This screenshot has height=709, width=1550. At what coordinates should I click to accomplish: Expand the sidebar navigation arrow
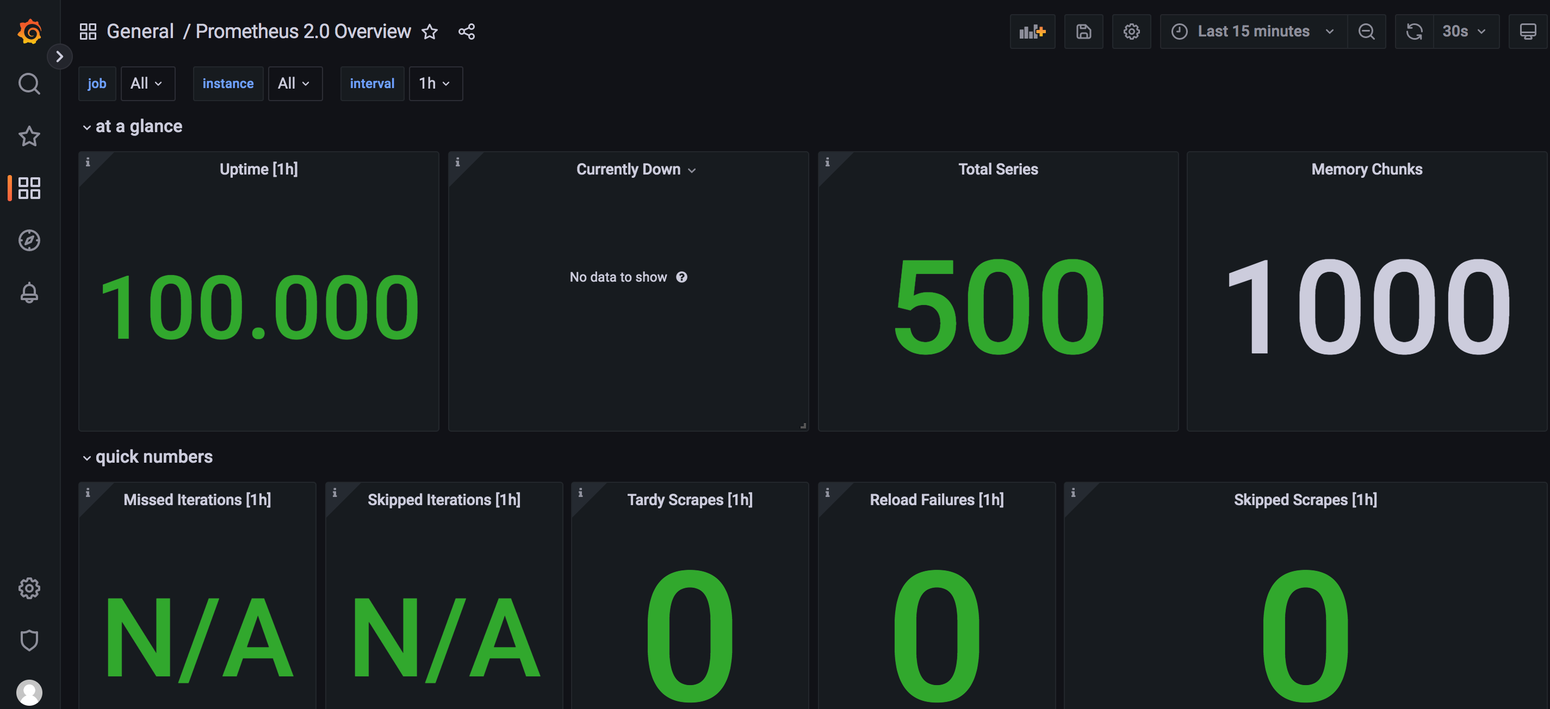coord(60,57)
